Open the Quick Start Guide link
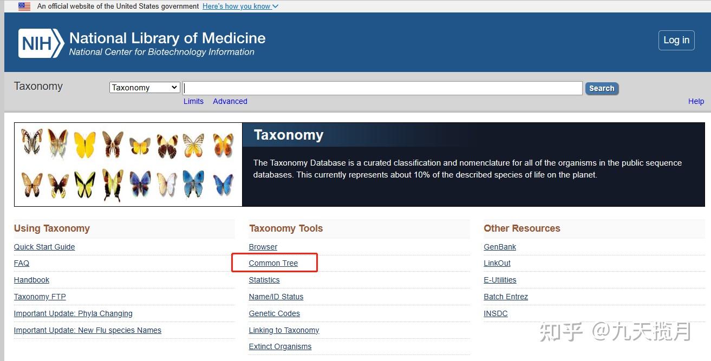Image resolution: width=711 pixels, height=361 pixels. 44,247
